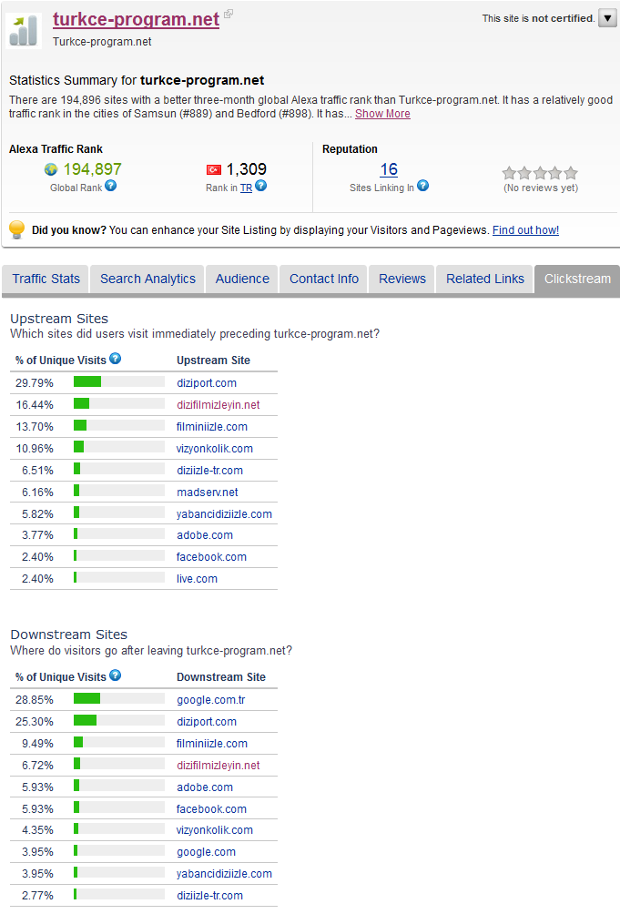
Task: Click the 16 sites linking in number
Action: click(x=389, y=169)
